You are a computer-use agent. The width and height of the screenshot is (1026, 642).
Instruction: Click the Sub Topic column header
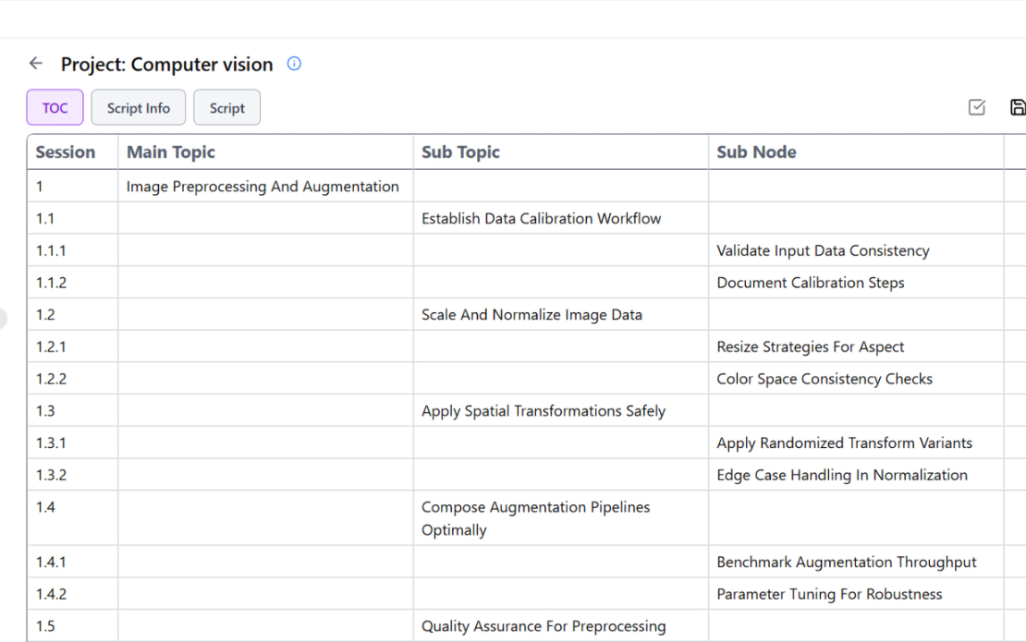click(561, 151)
